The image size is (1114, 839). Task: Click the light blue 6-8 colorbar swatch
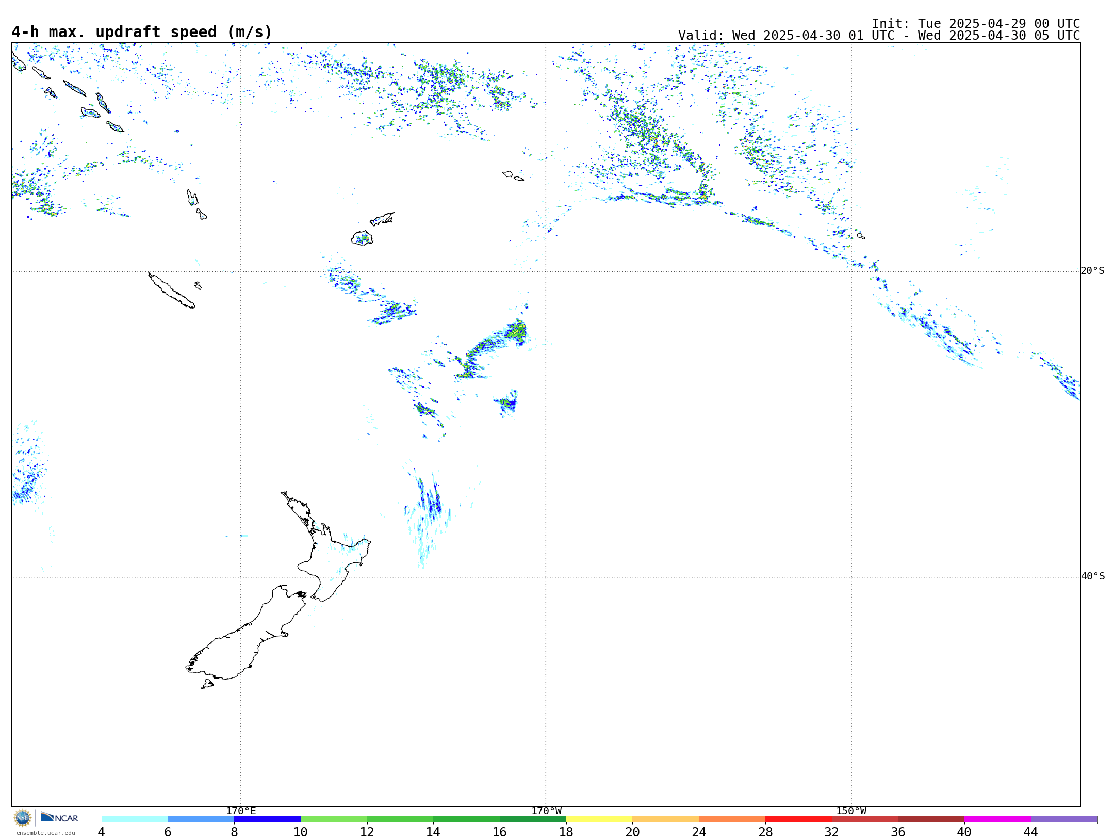coord(201,819)
